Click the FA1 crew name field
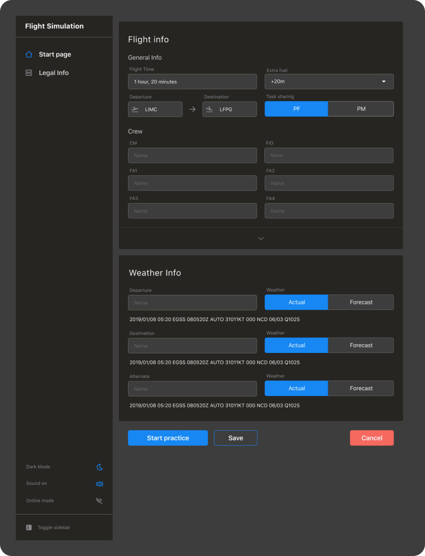The image size is (425, 556). point(192,183)
